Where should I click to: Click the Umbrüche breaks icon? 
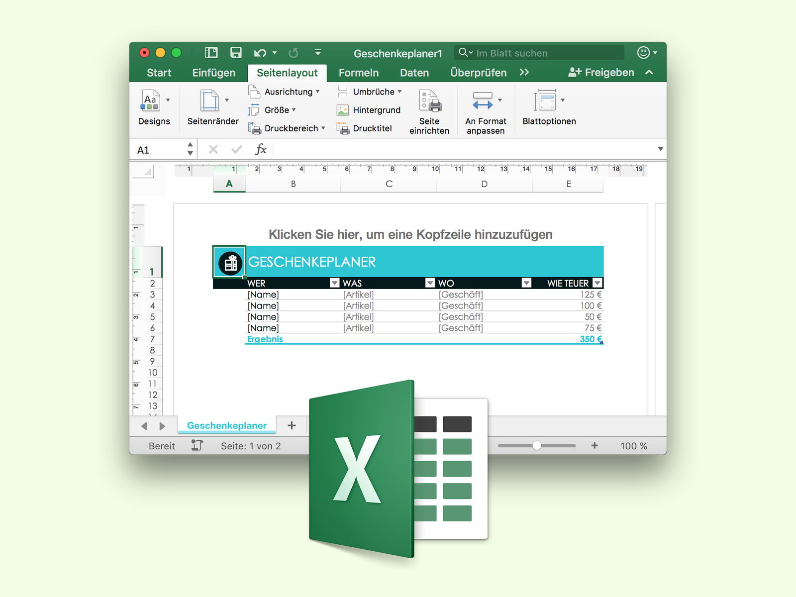pyautogui.click(x=343, y=92)
